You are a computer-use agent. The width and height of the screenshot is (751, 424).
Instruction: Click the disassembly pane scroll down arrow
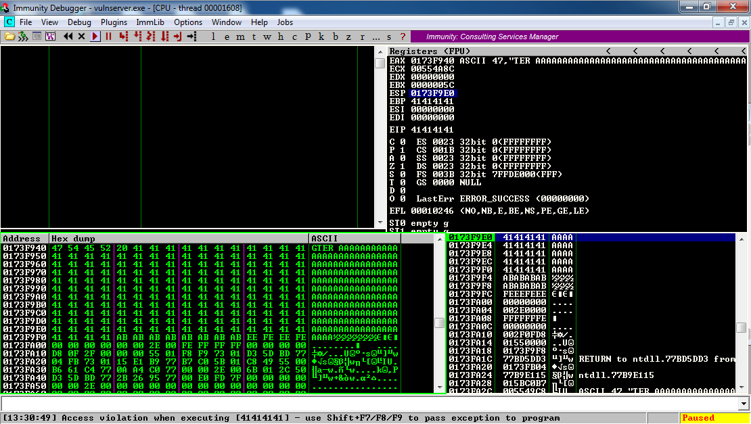[380, 222]
